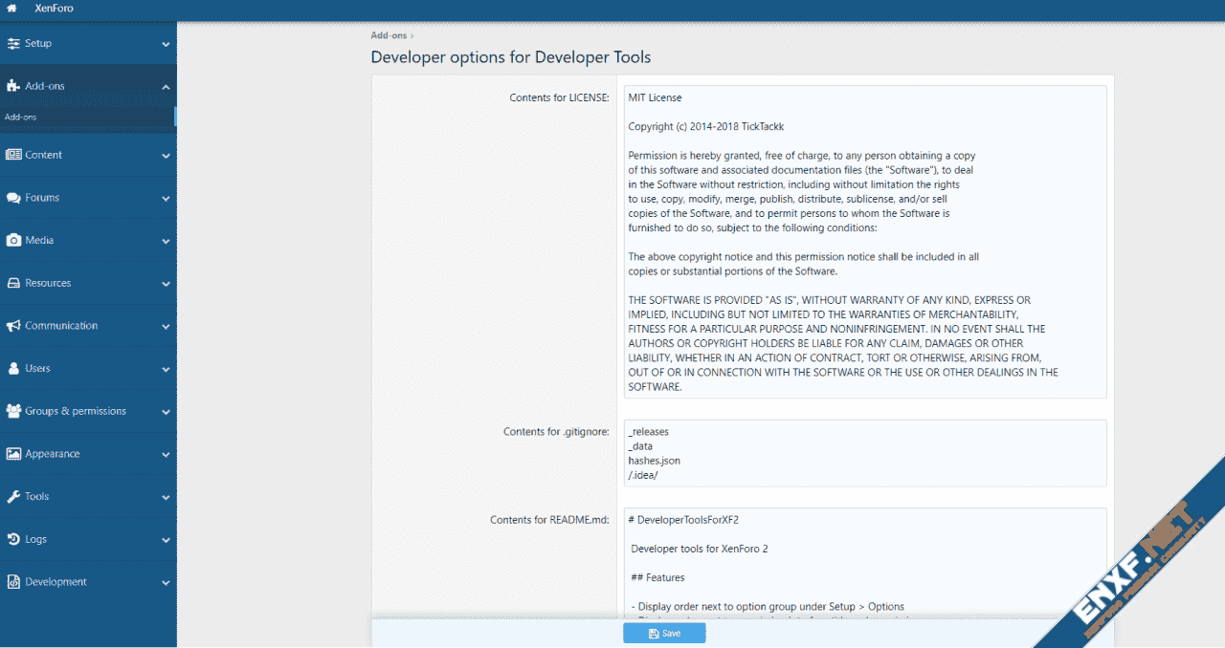Click the Logs history icon
This screenshot has width=1225, height=648.
(13, 539)
